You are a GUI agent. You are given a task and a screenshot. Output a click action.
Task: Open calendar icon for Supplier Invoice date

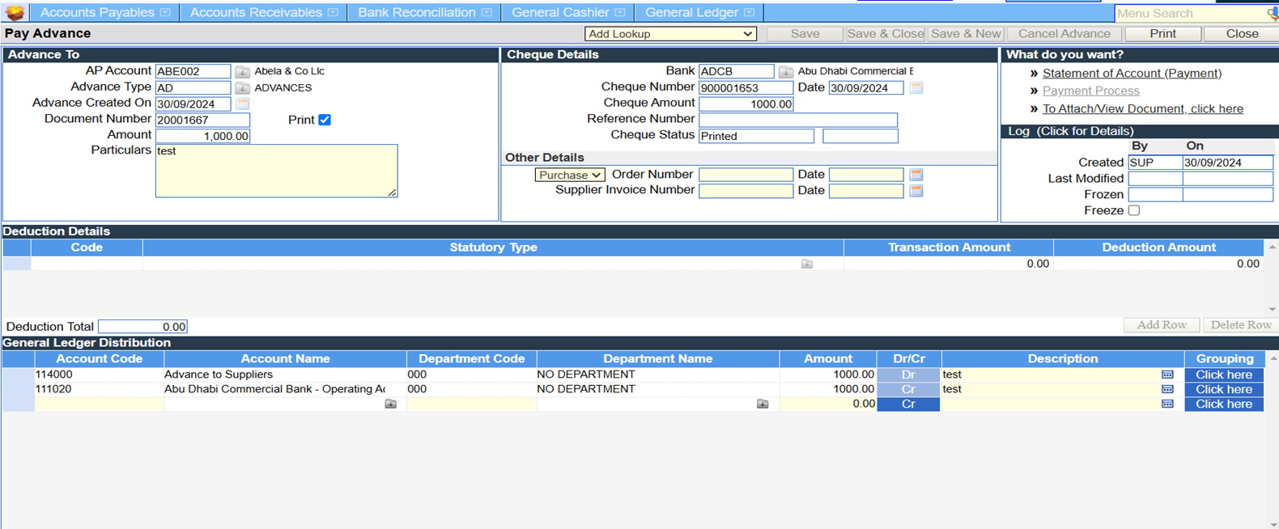916,191
